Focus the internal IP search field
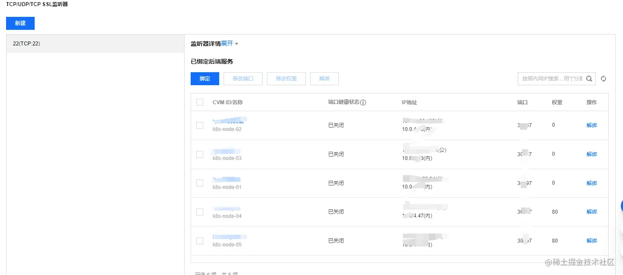 (551, 79)
